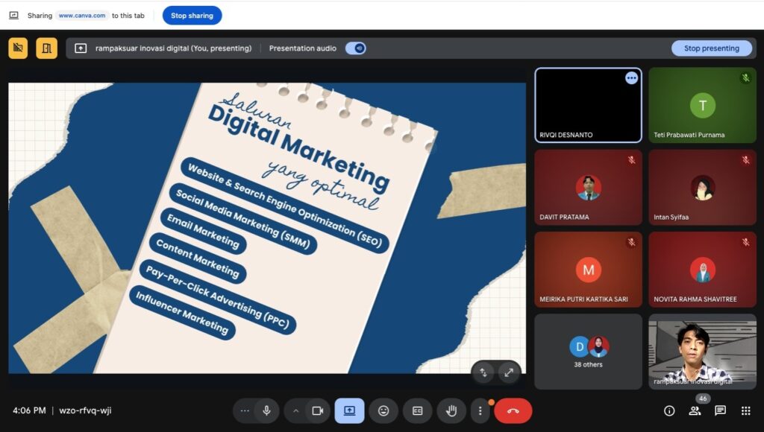Screen dimensions: 764x432
Task: Mute the microphone
Action: [266, 410]
